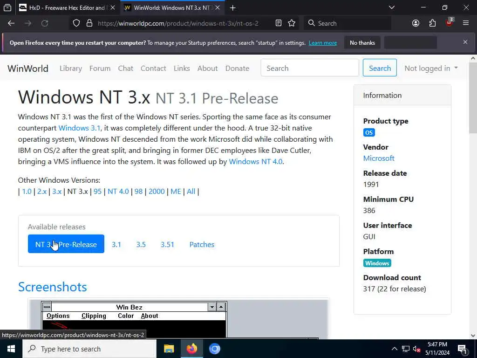Click the address bar URL field
The width and height of the screenshot is (477, 358).
pos(178,23)
